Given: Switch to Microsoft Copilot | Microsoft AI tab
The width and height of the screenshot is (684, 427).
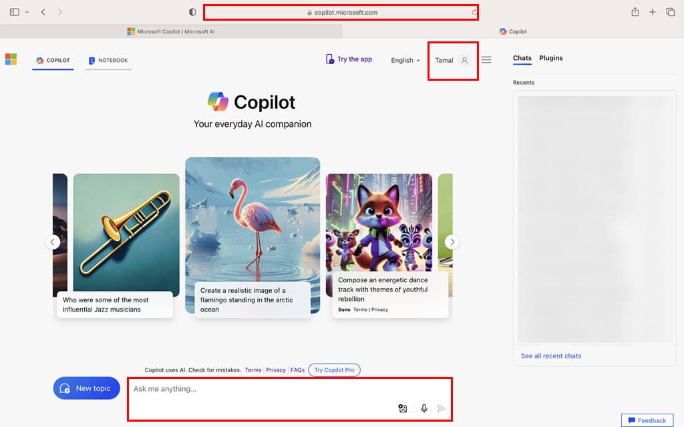Looking at the screenshot, I should [x=171, y=31].
